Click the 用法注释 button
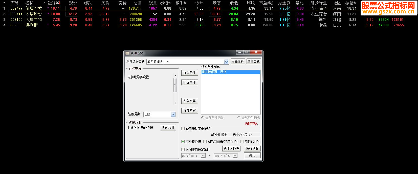Viewport: 418px width, 174px height. coord(238,61)
